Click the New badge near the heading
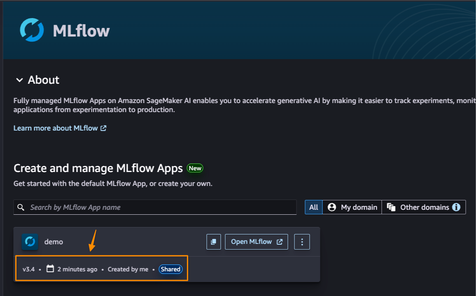 pyautogui.click(x=195, y=168)
